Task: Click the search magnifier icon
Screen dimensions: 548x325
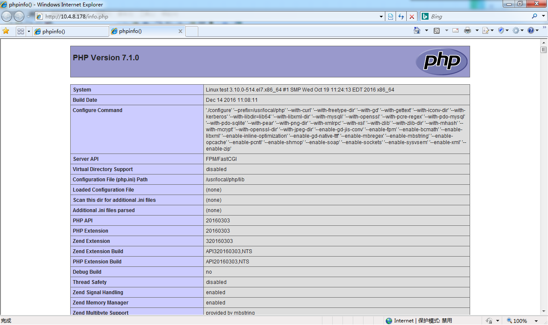Action: pos(534,16)
